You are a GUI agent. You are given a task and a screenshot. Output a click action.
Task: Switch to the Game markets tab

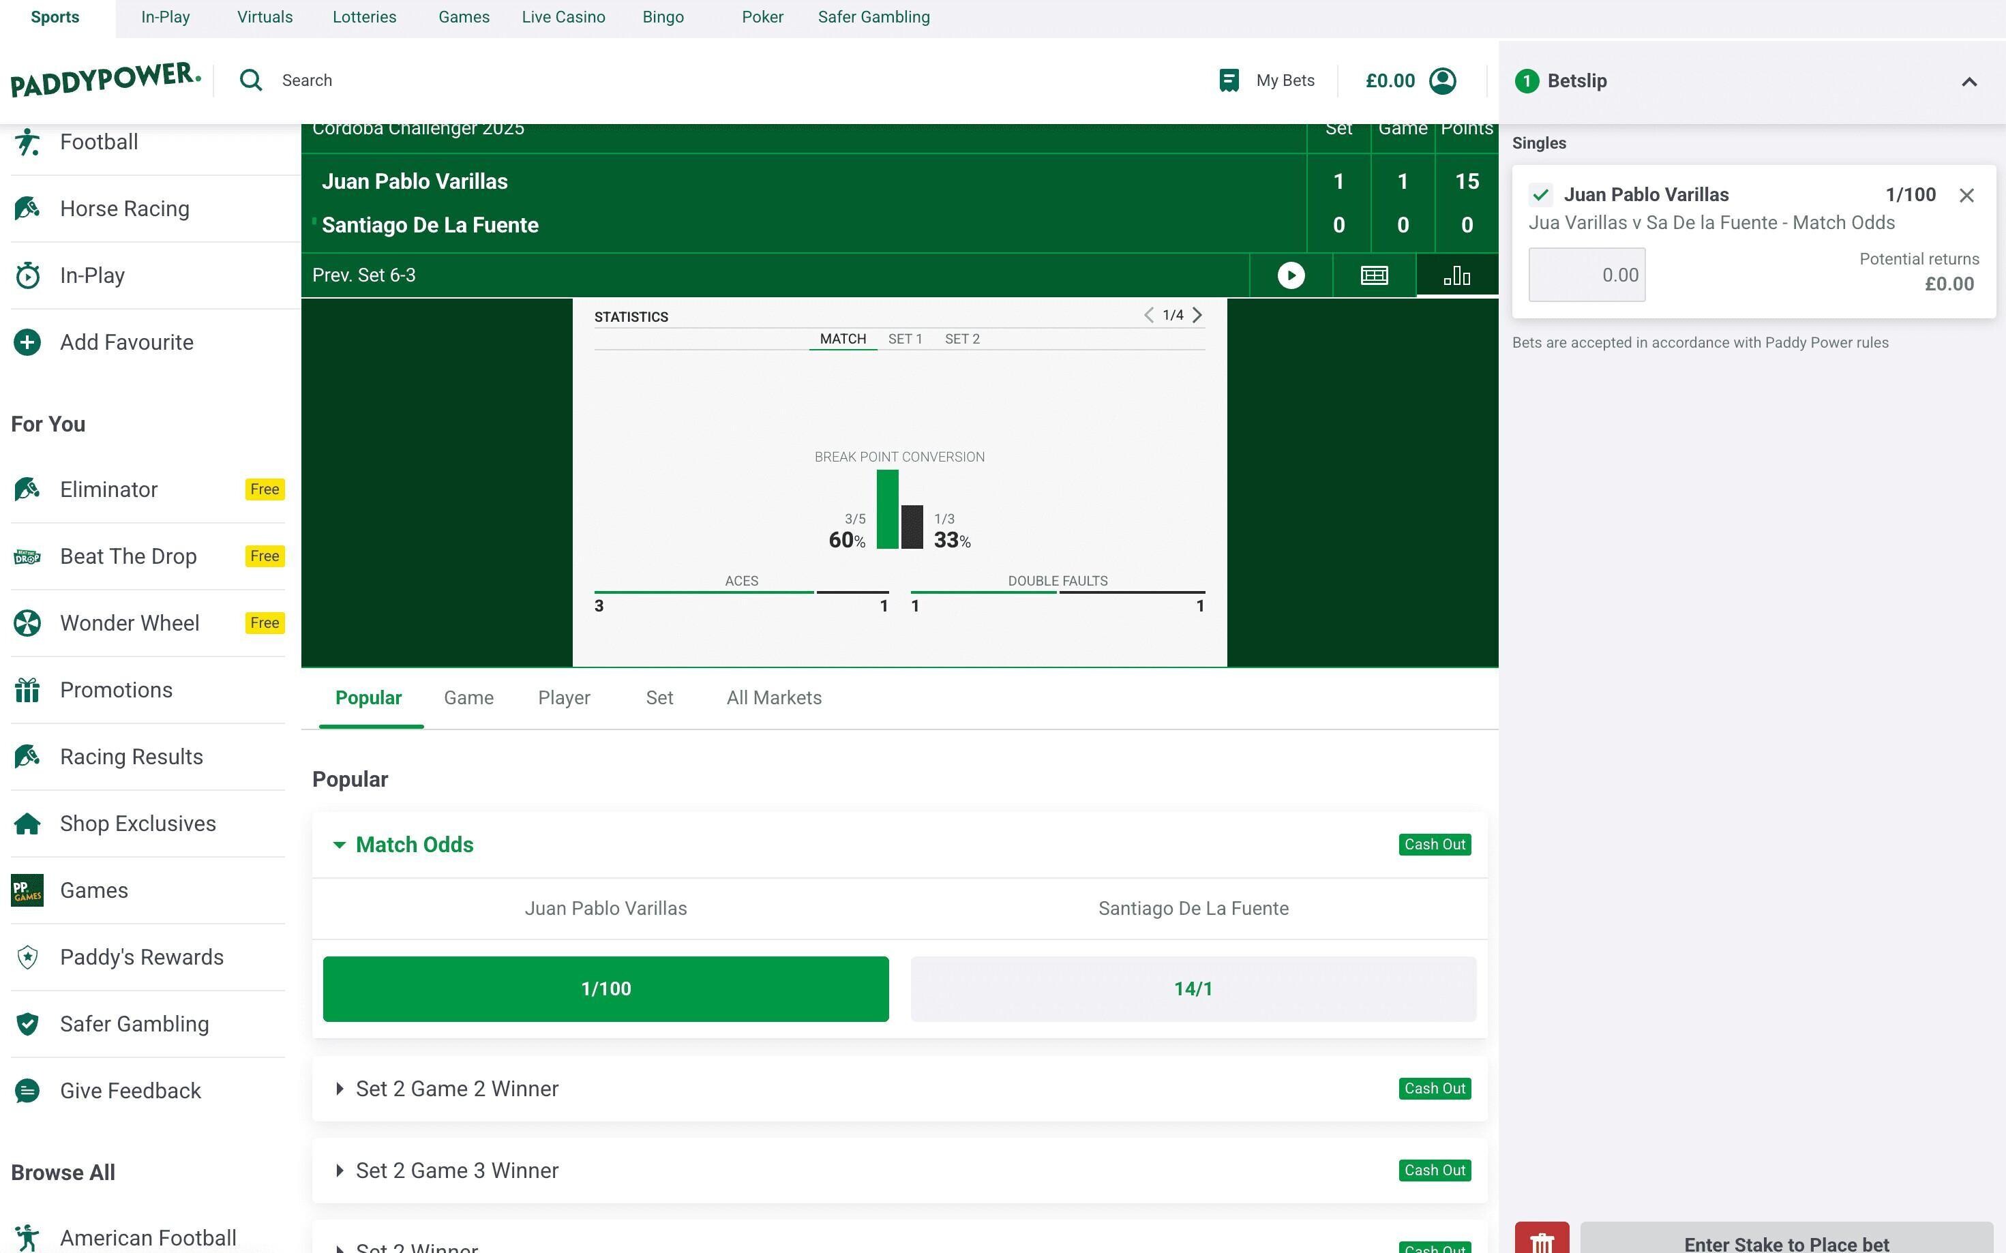[468, 698]
